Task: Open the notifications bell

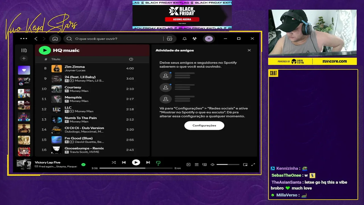Action: (x=185, y=39)
